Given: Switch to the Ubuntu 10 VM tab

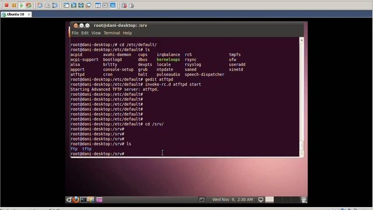Looking at the screenshot, I should 15,14.
